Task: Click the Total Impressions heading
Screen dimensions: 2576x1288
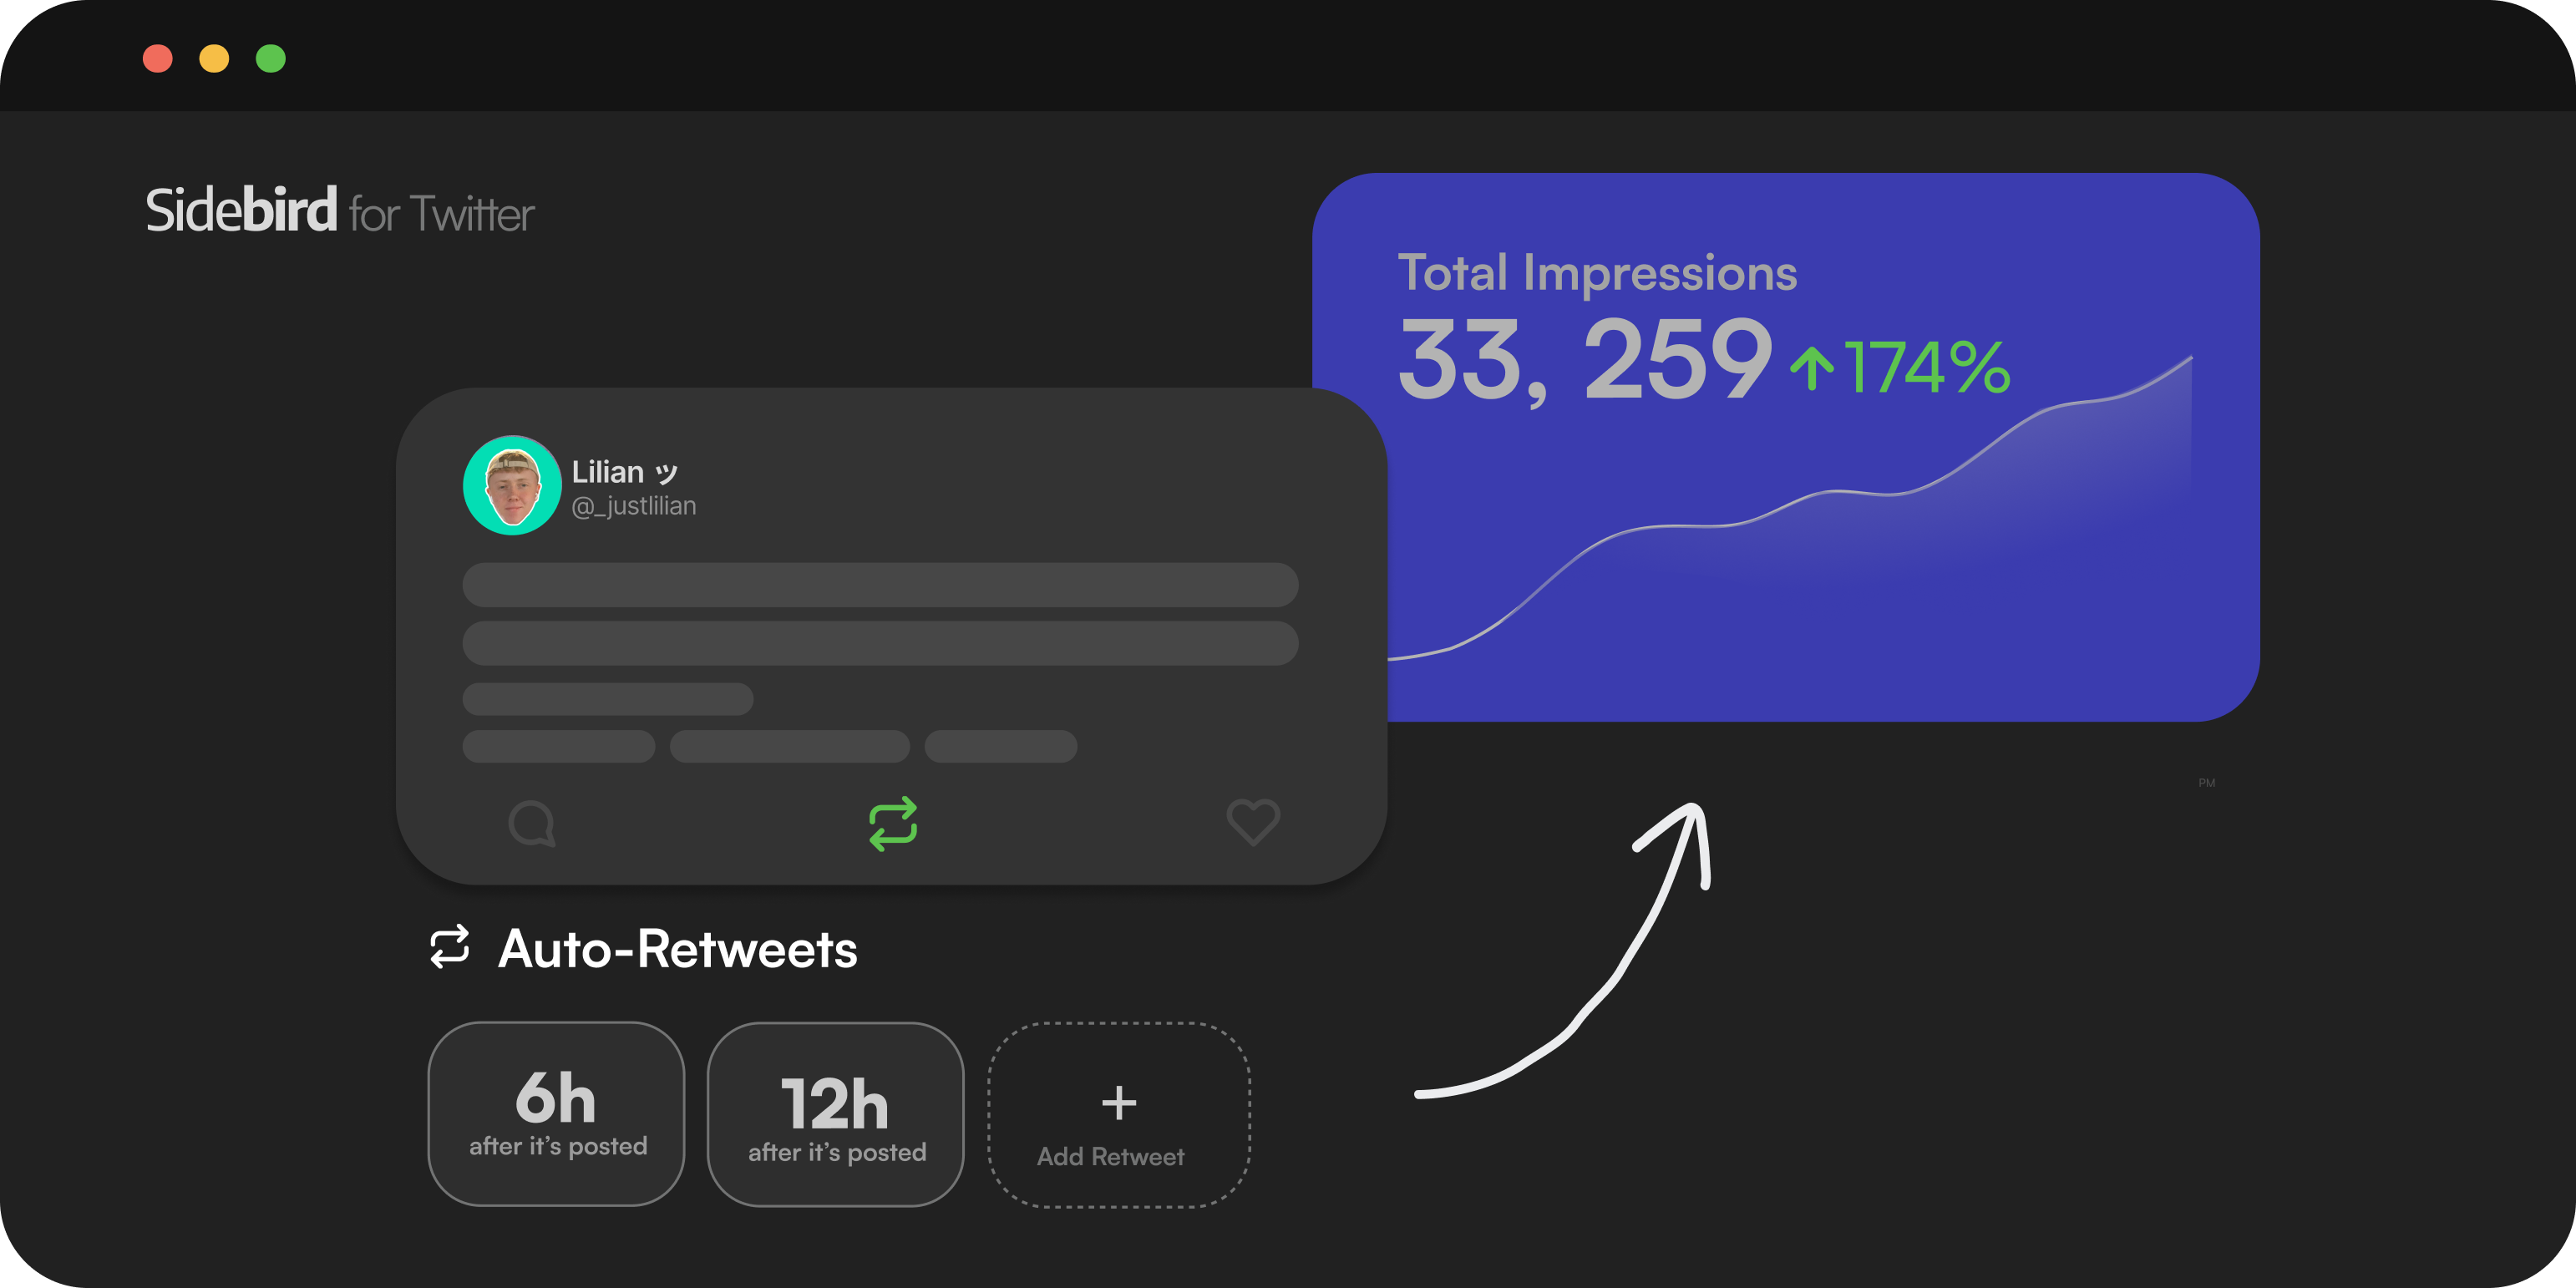Action: point(1597,273)
